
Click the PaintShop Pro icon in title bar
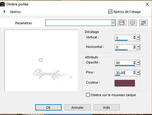[2, 4]
